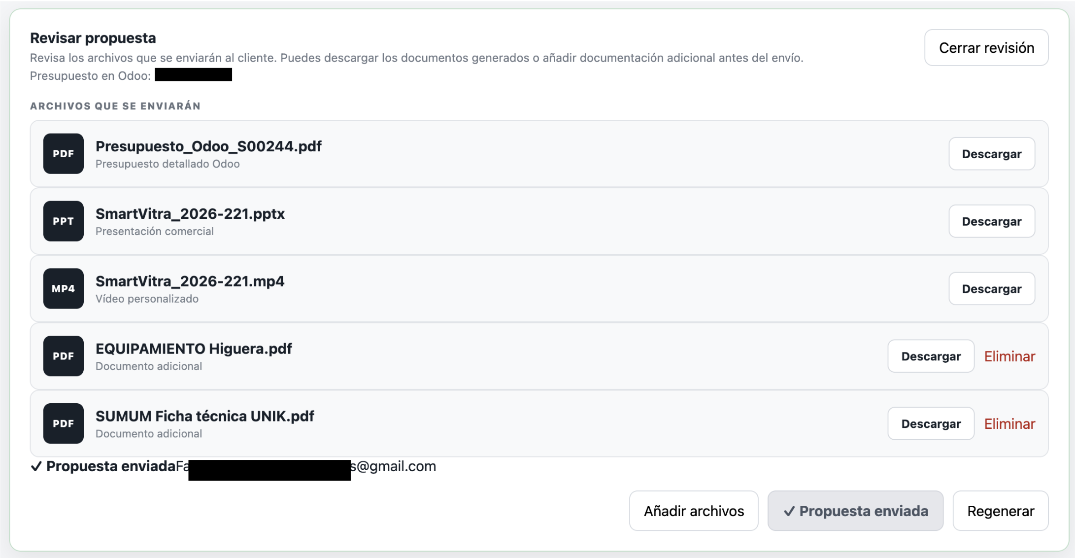Download Presupuesto_Odoo_S00244.pdf
This screenshot has width=1075, height=558.
coord(992,154)
